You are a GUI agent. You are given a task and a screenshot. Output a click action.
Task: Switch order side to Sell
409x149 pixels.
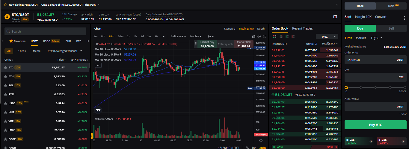(391, 28)
